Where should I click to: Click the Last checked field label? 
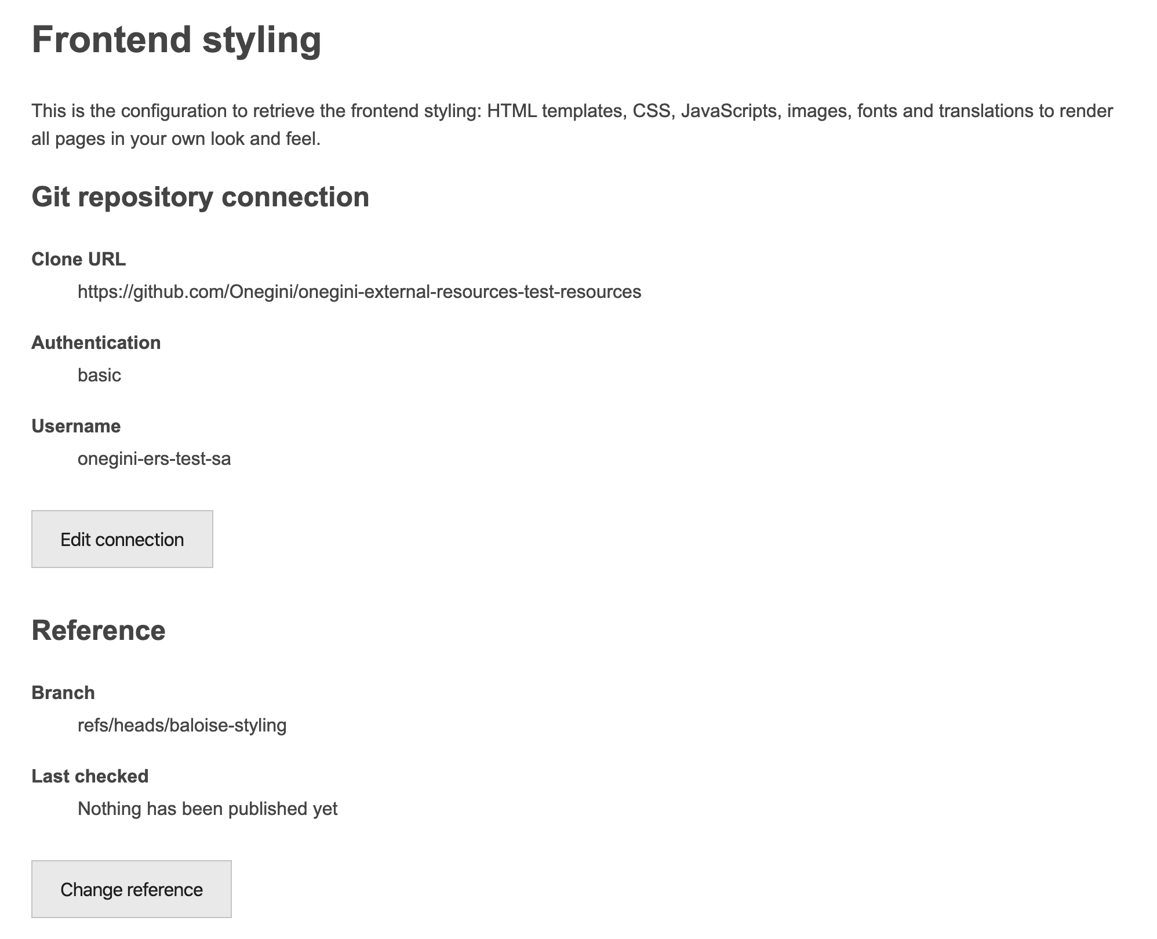pyautogui.click(x=90, y=776)
